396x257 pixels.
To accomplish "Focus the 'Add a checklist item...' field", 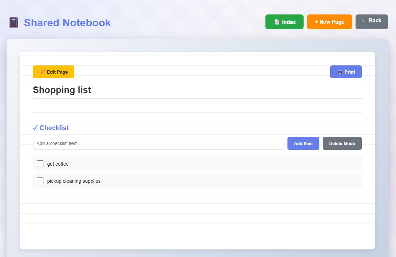I will pos(158,143).
